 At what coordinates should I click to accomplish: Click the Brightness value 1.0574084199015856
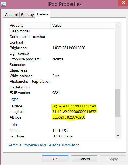pyautogui.click(x=69, y=48)
